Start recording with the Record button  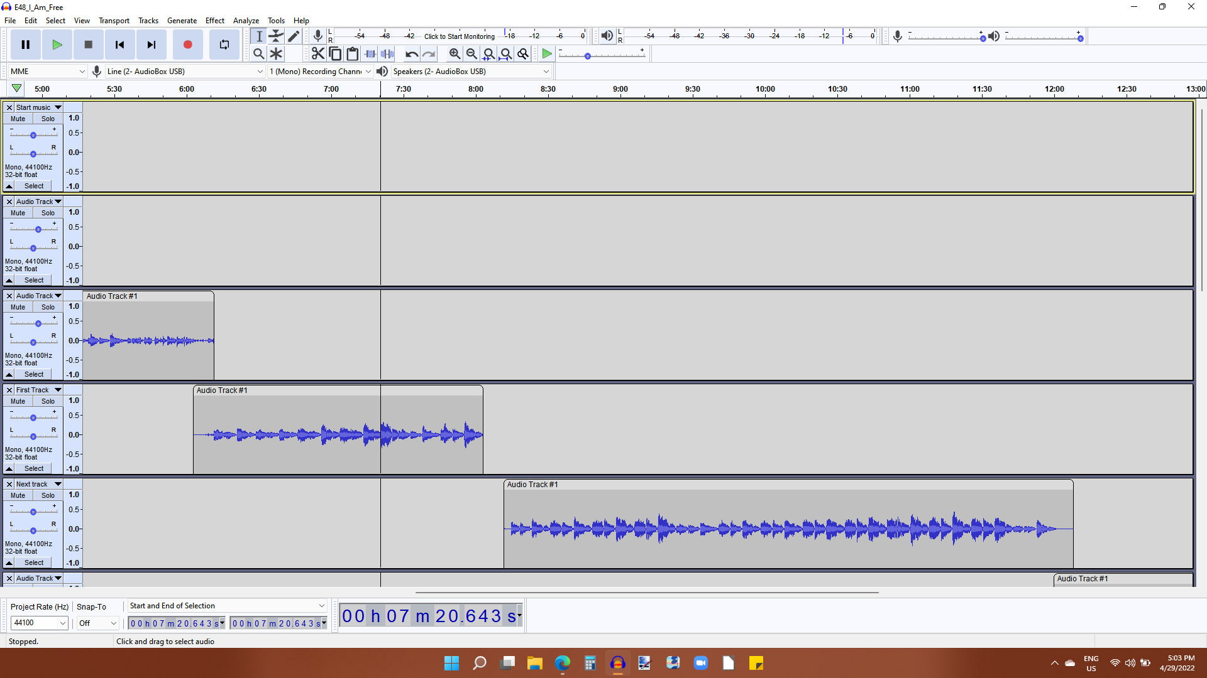[187, 45]
